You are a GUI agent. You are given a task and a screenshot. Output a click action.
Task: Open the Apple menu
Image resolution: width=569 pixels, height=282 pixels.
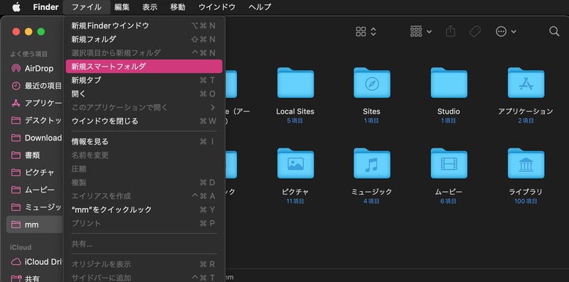pyautogui.click(x=16, y=7)
